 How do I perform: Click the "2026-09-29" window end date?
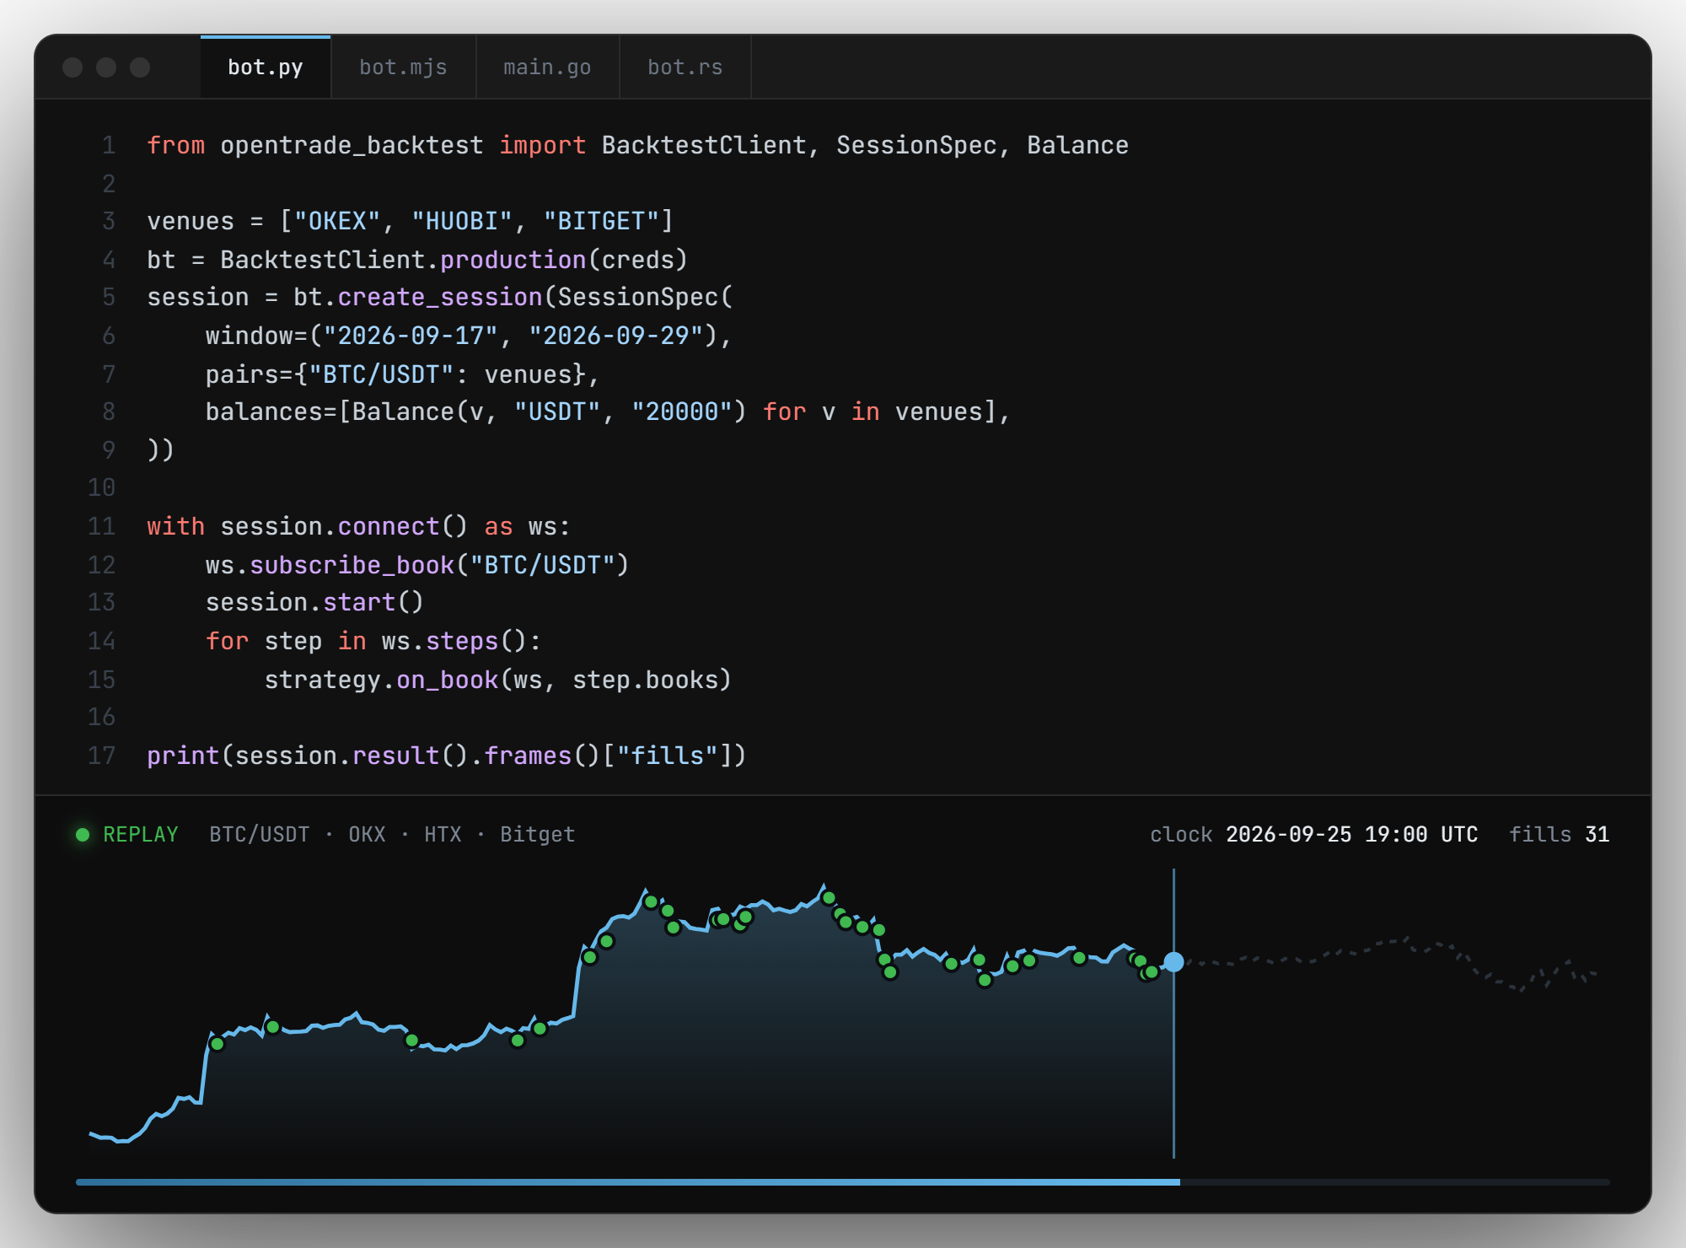[616, 336]
